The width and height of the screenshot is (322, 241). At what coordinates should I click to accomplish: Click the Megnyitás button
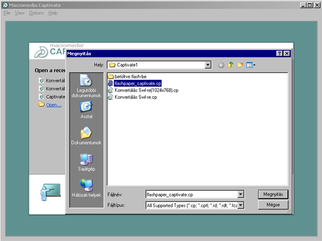(x=273, y=195)
